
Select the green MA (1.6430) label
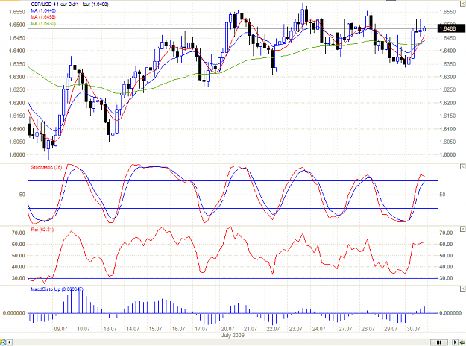[x=43, y=23]
